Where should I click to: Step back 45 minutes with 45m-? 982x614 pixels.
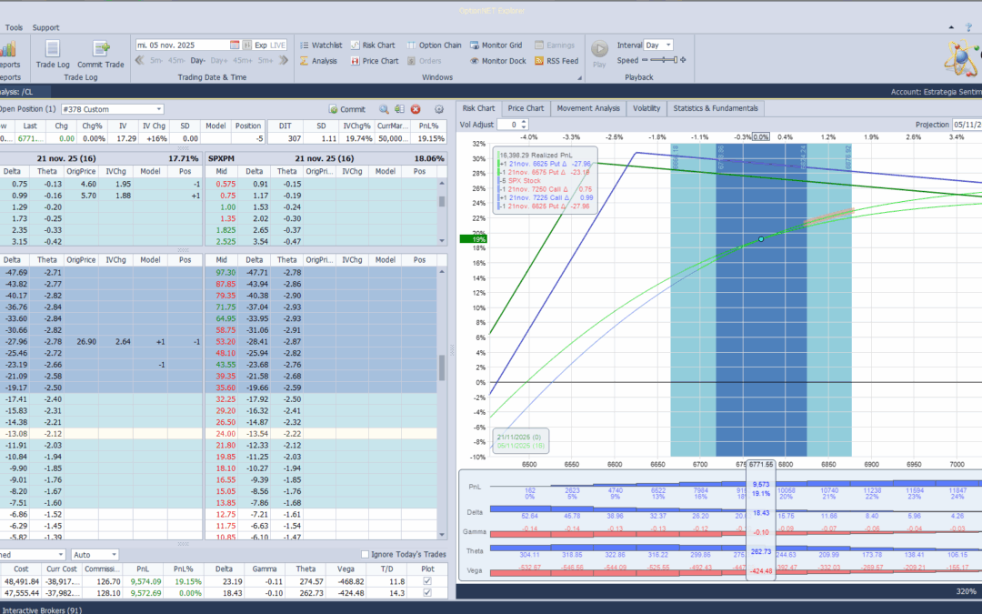(176, 61)
